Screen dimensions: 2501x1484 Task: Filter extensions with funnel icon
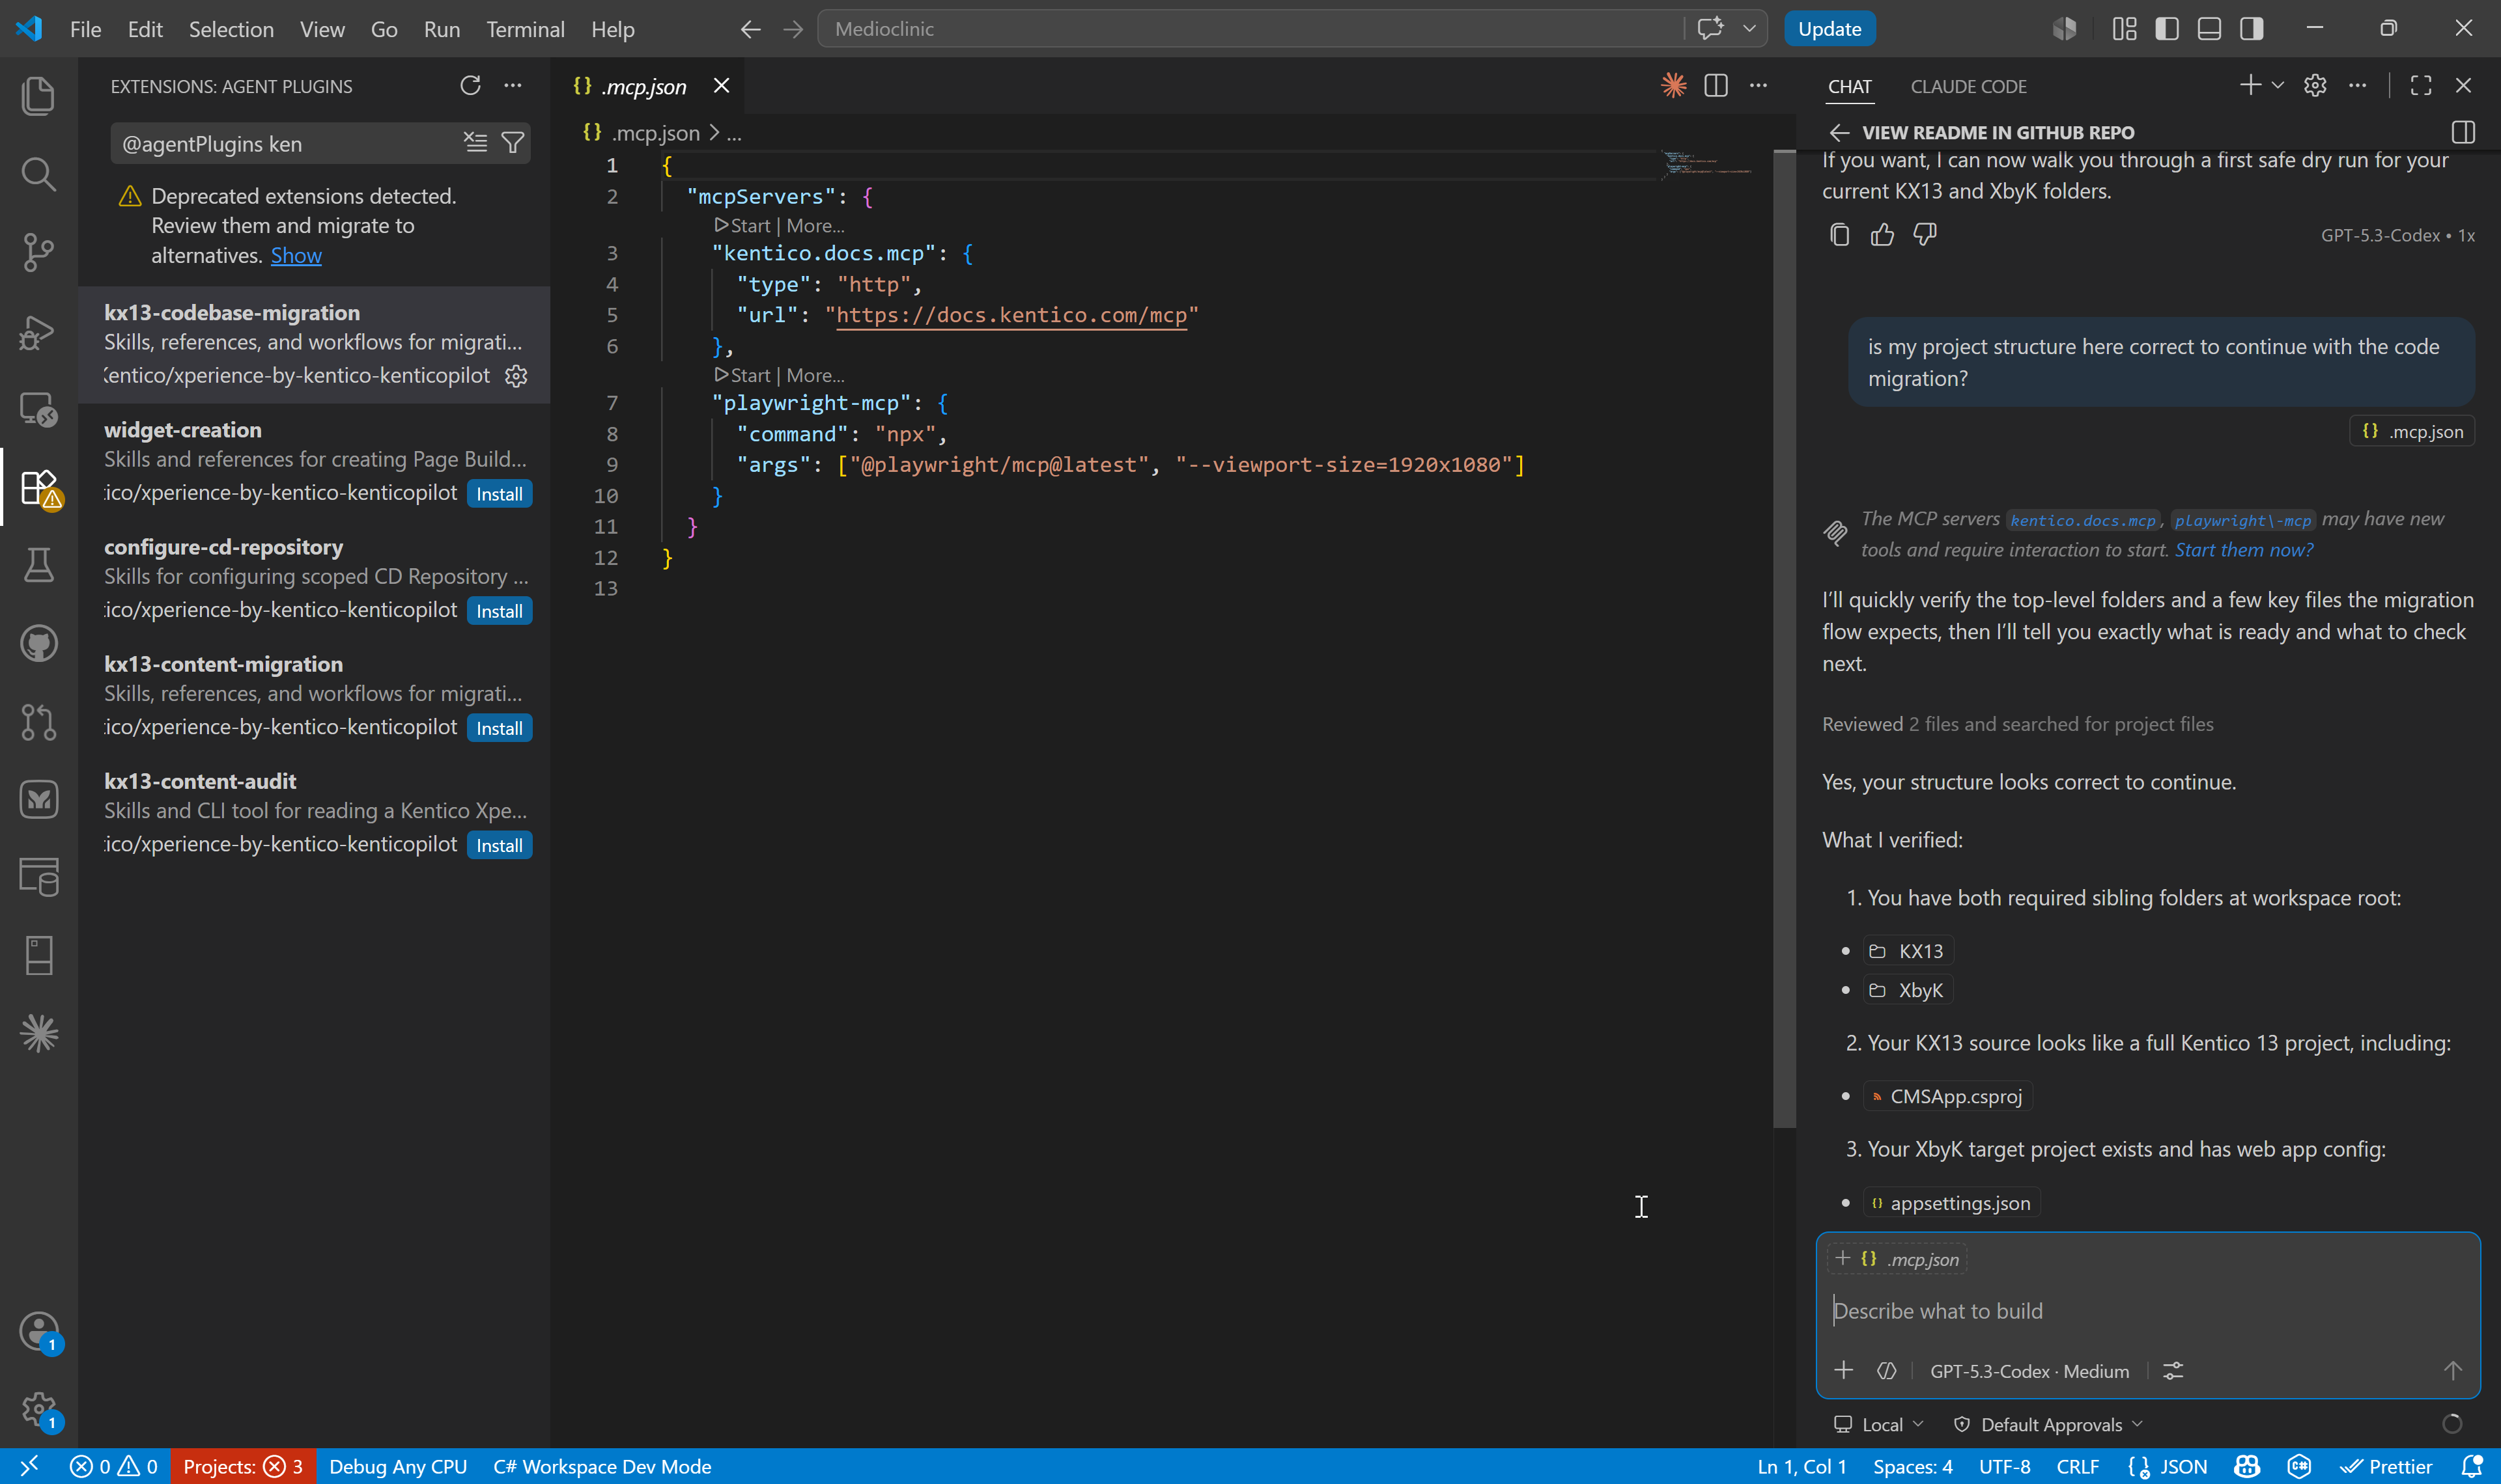coord(512,143)
